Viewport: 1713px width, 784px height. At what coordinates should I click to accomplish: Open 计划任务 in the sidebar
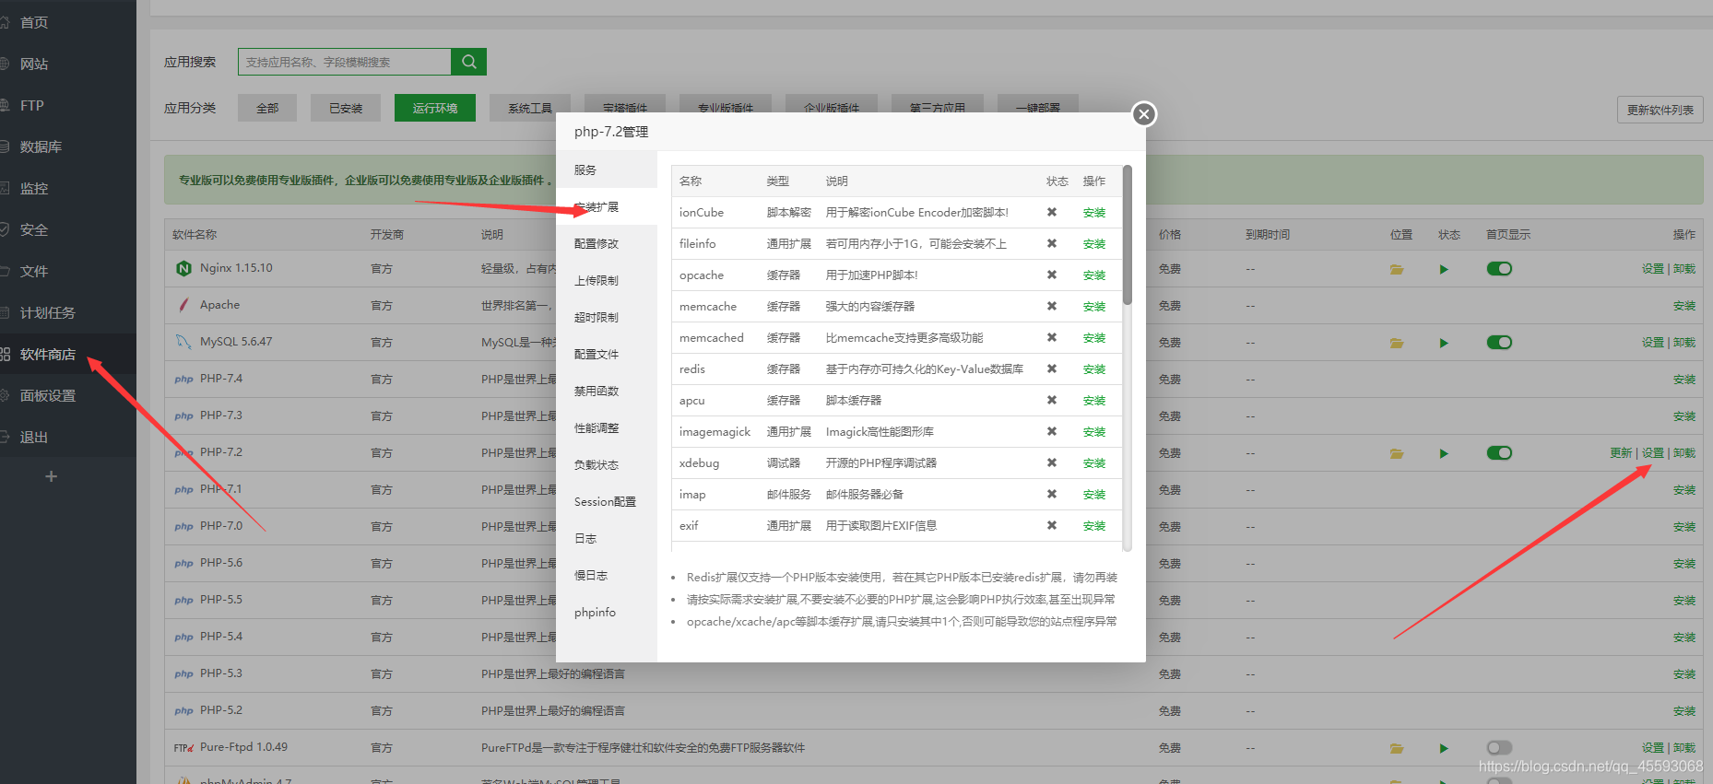click(68, 312)
